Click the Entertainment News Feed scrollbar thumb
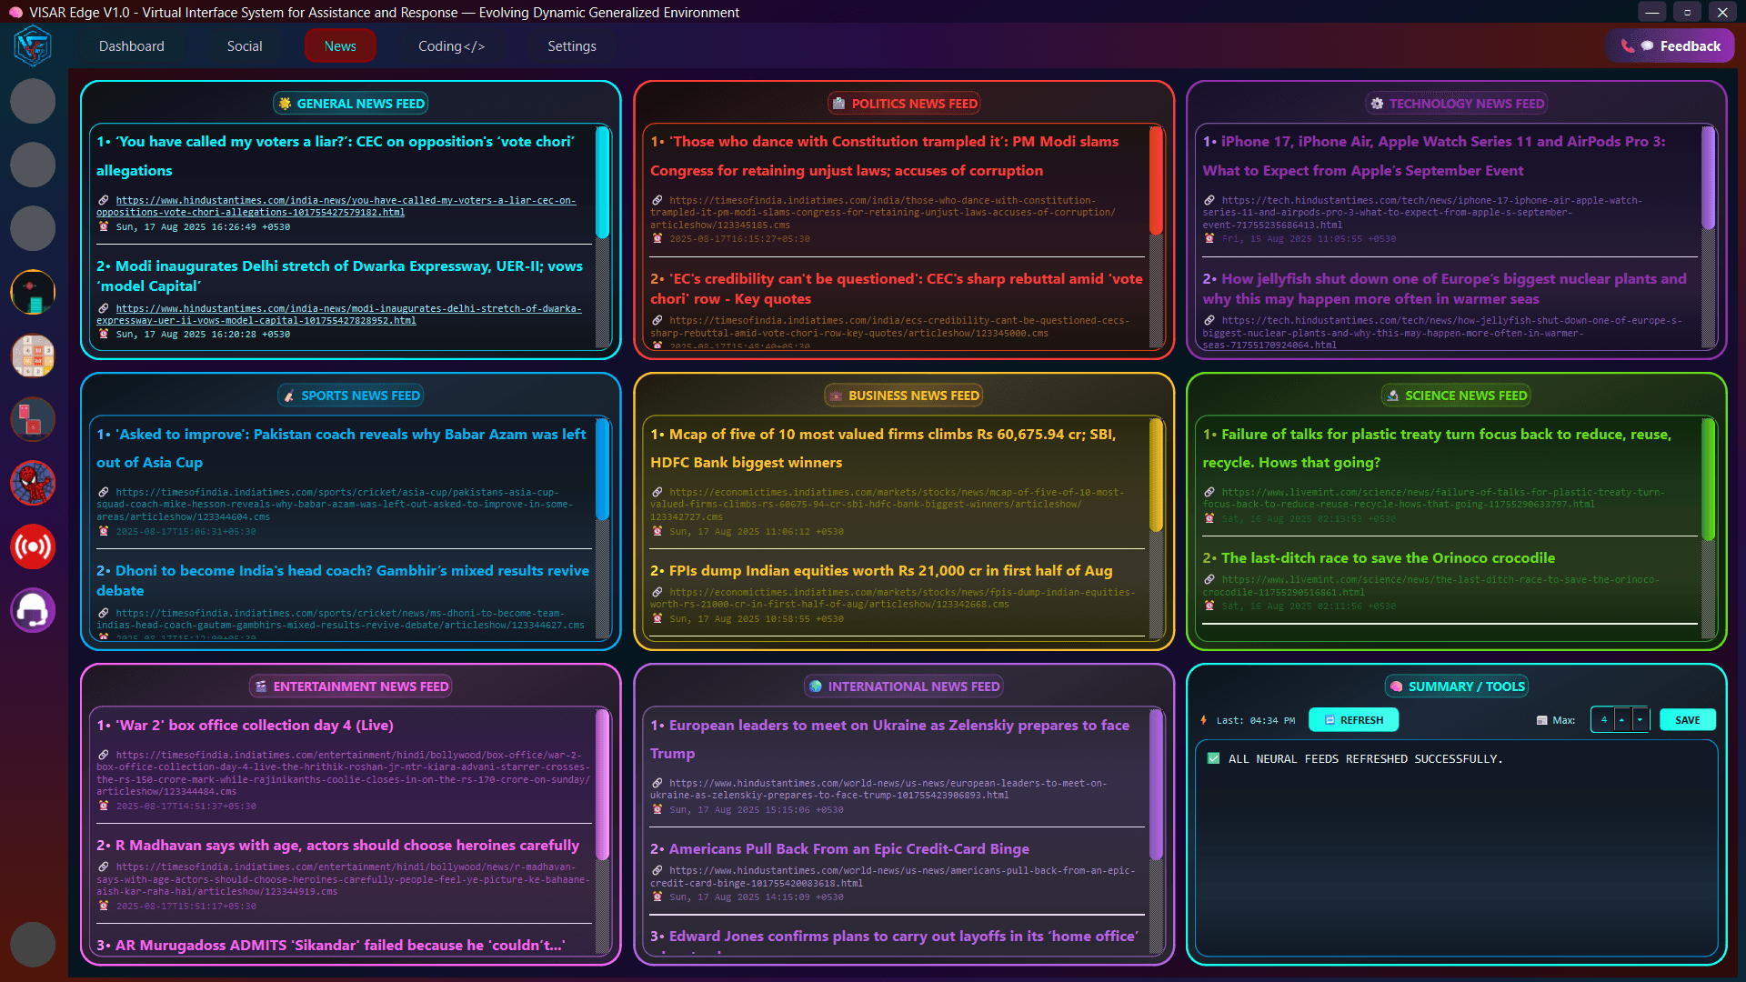The width and height of the screenshot is (1746, 982). (602, 786)
